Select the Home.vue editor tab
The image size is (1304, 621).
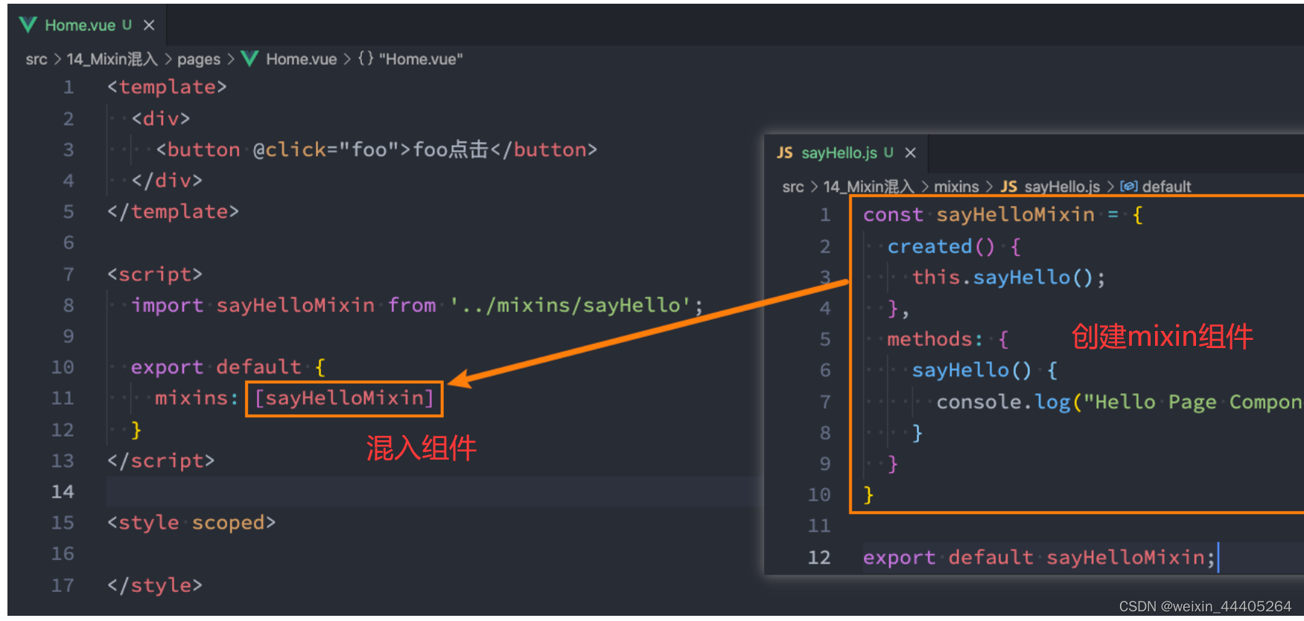(88, 25)
